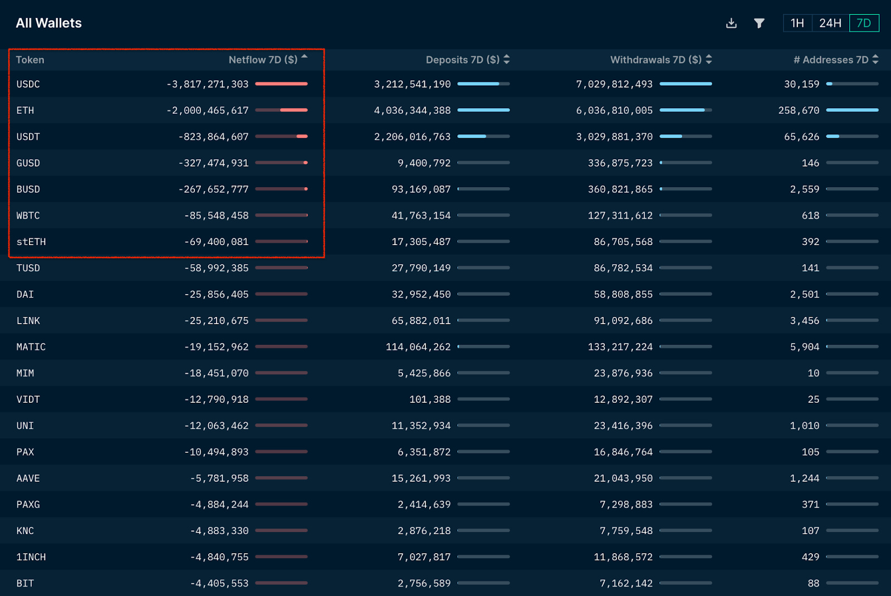Select the MIM token name
891x596 pixels.
[25, 373]
